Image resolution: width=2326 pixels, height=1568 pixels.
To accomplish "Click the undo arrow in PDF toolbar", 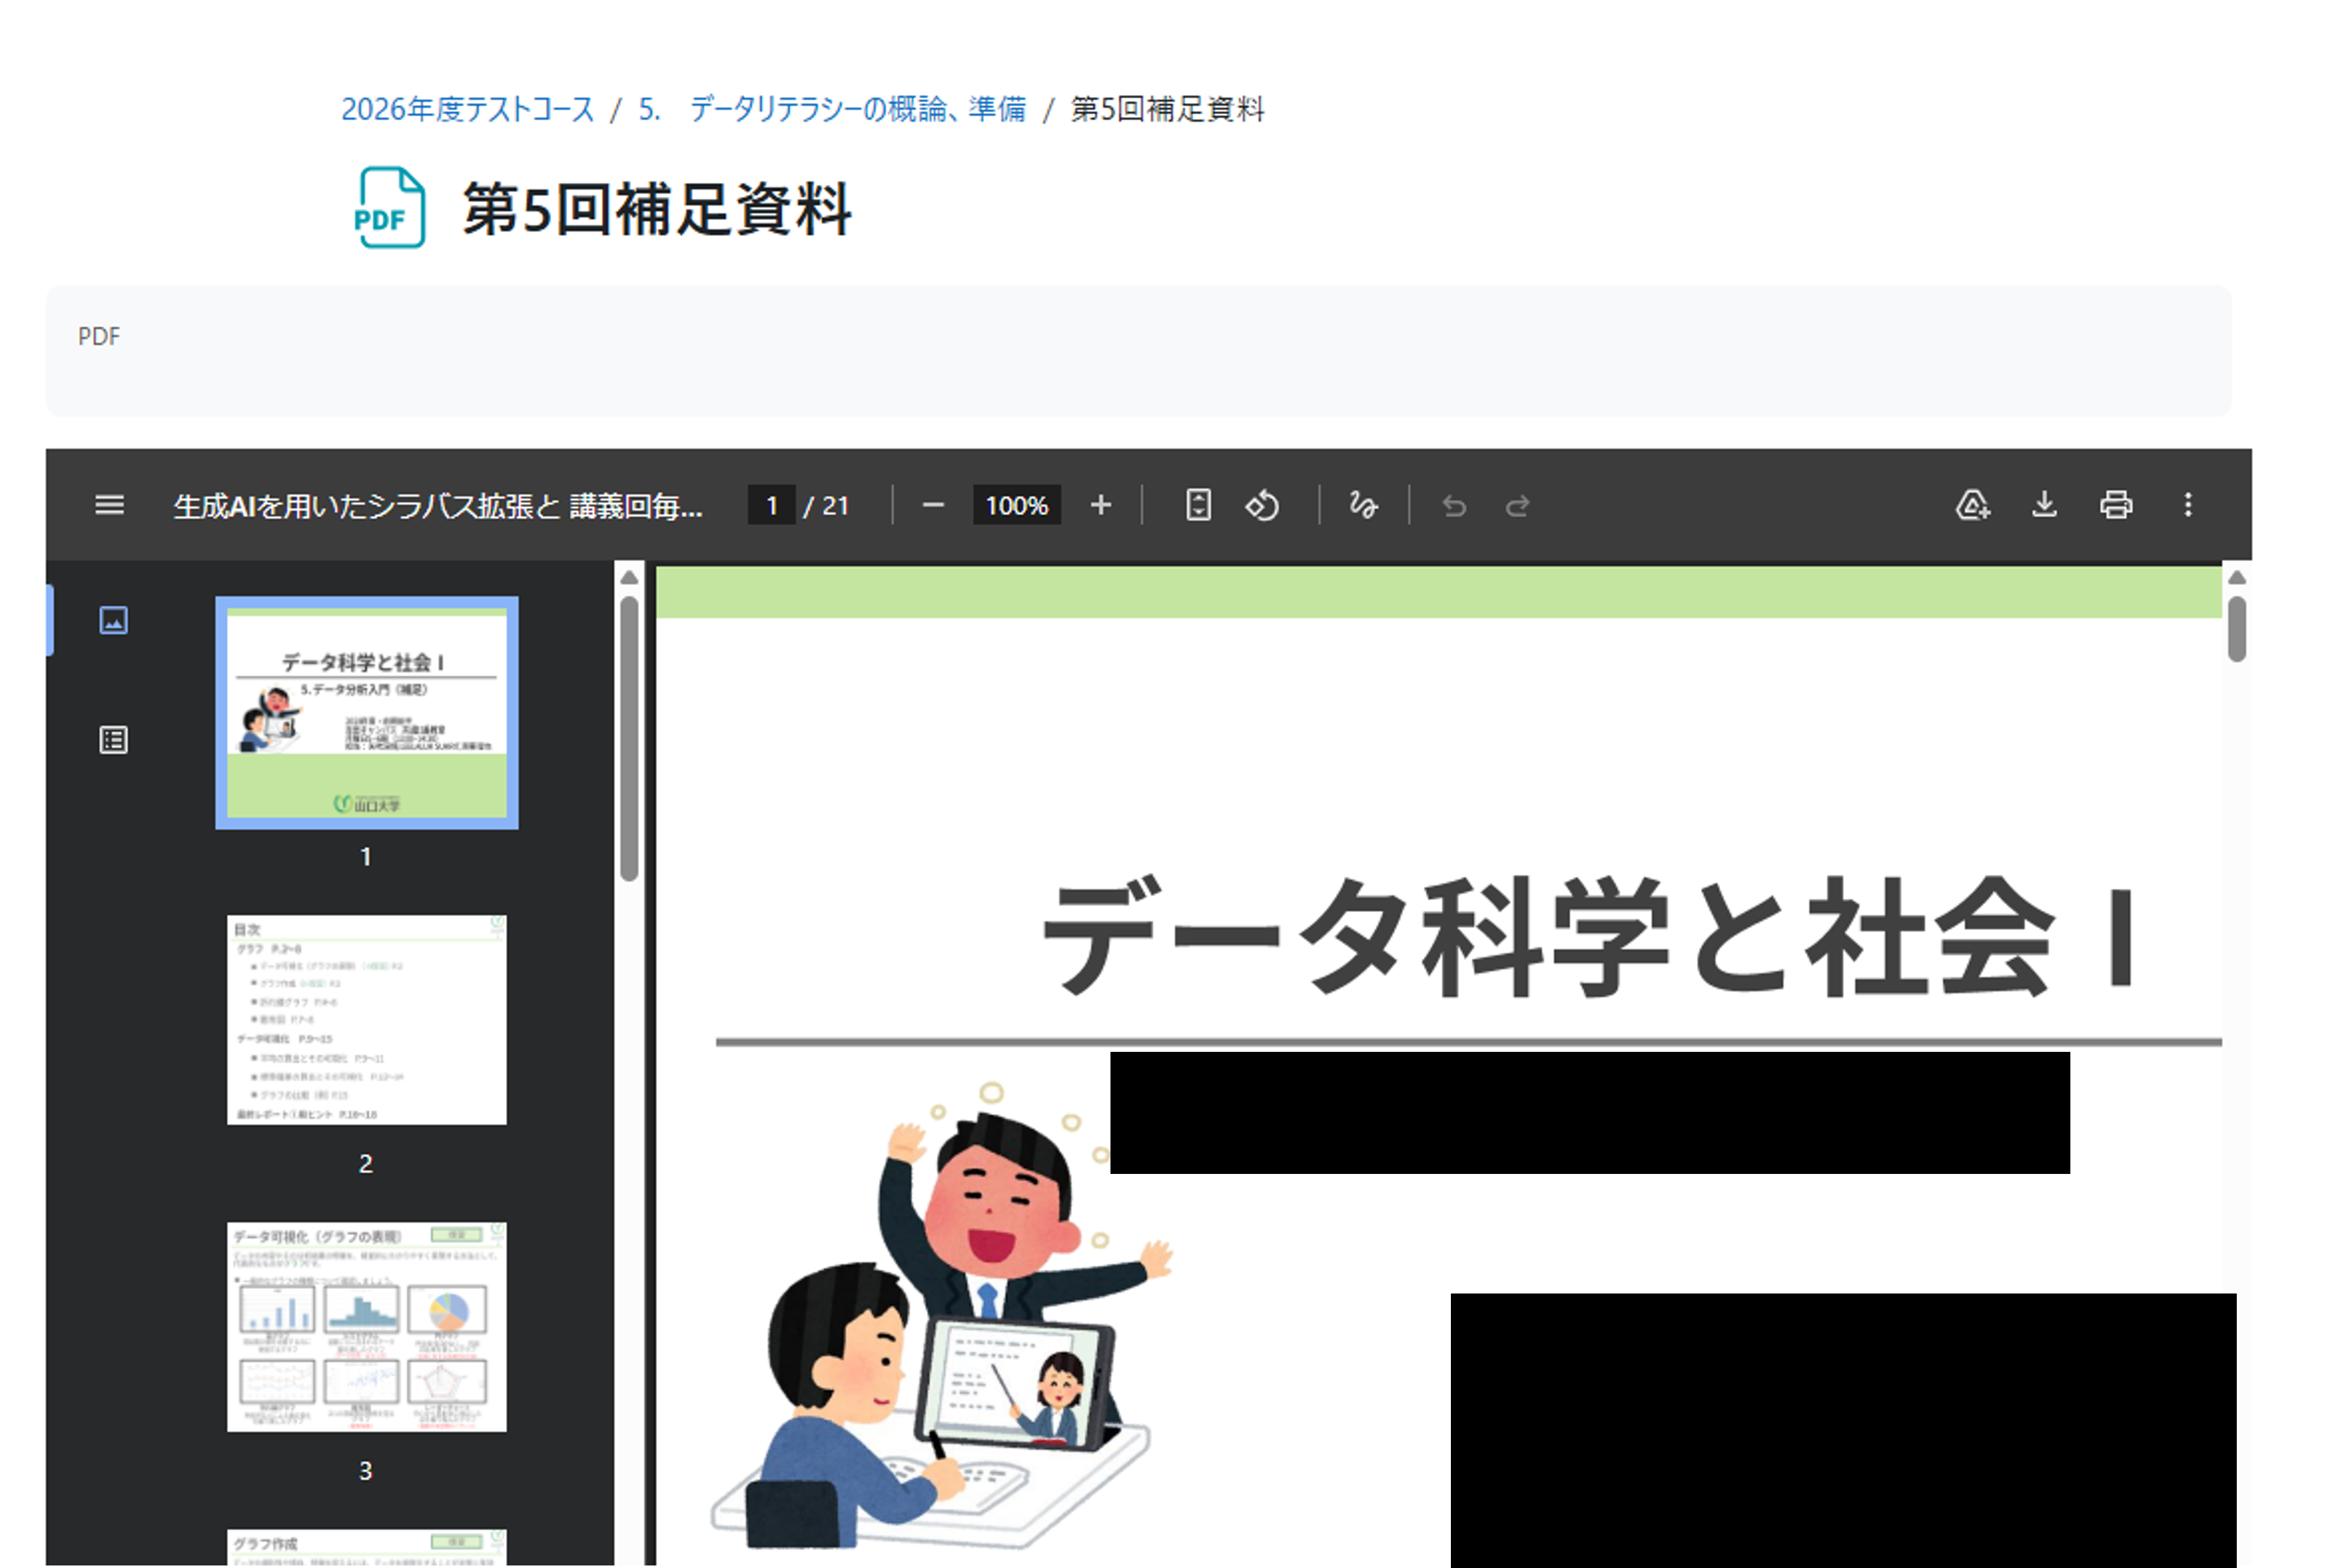I will click(x=1453, y=506).
